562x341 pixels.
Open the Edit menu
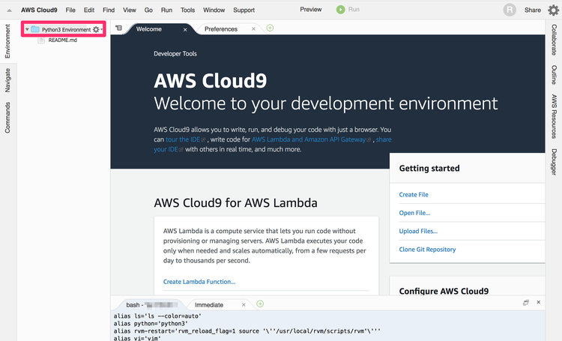coord(89,10)
